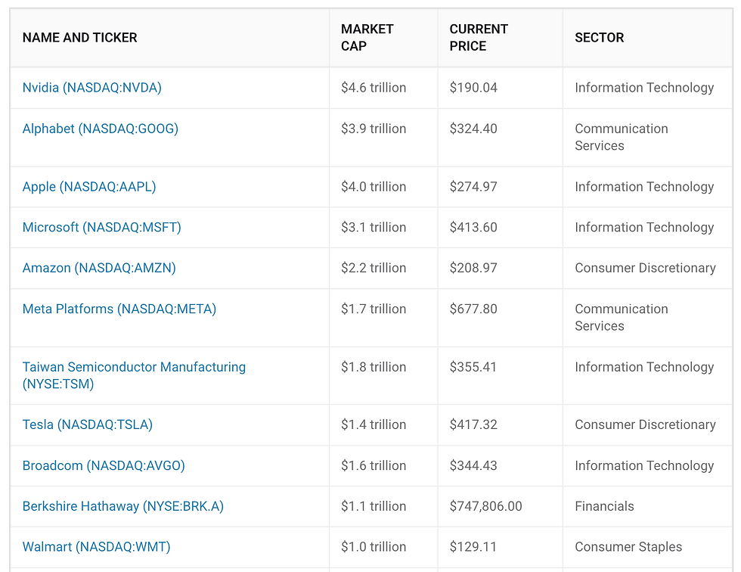Click Alphabet's $3.9 trillion market cap

coord(374,129)
